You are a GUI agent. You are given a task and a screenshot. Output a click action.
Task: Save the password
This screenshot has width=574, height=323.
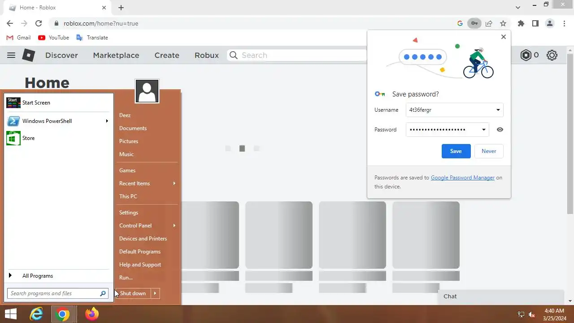point(456,151)
